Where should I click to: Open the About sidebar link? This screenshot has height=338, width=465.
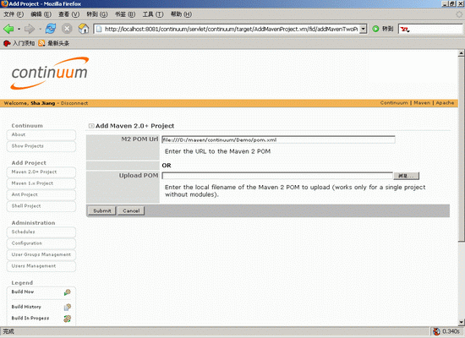(x=41, y=135)
